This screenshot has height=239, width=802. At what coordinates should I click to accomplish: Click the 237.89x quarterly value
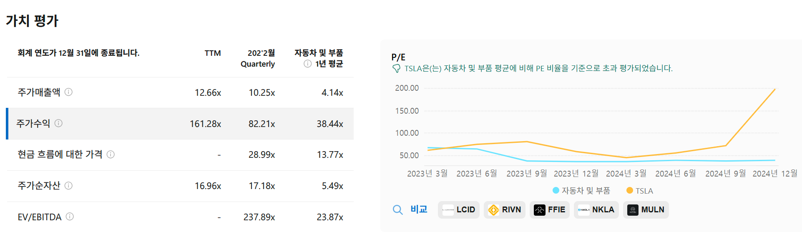pos(259,217)
